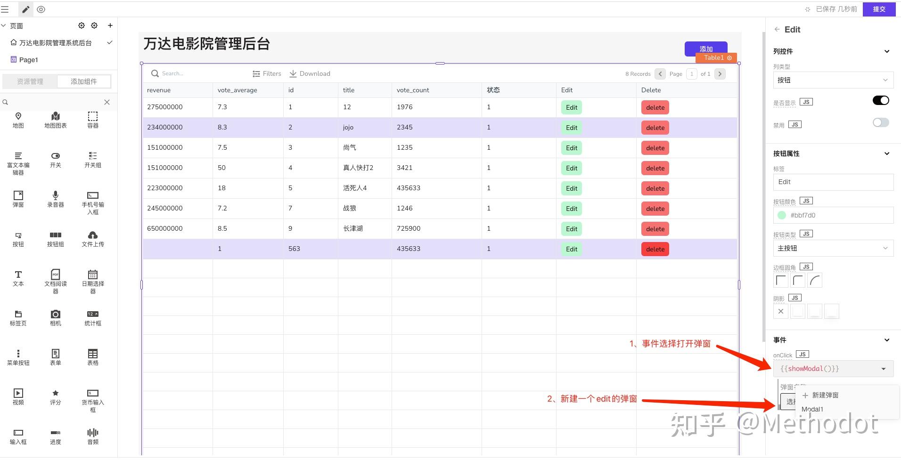Toggle JS mode for 按钮类型
The image size is (901, 460).
[806, 234]
